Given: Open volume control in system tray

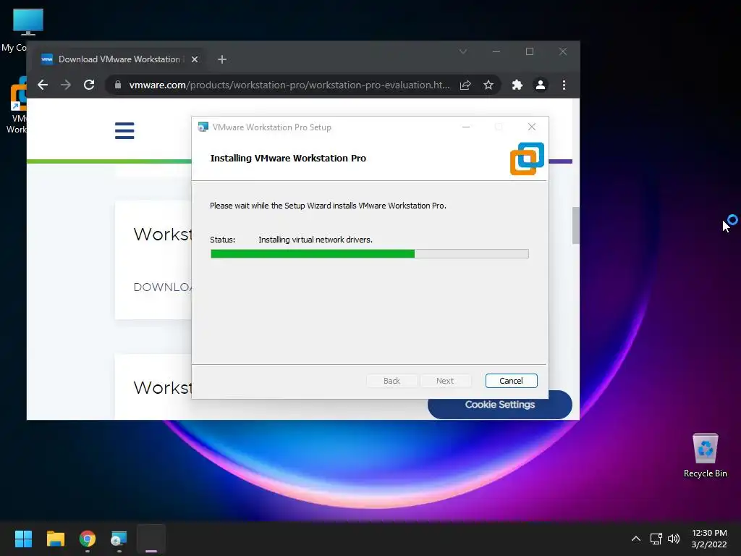Looking at the screenshot, I should point(674,539).
